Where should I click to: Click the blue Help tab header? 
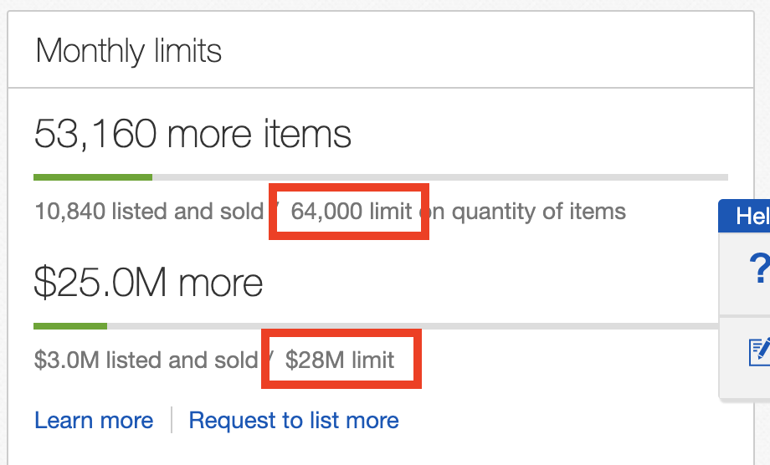(744, 216)
